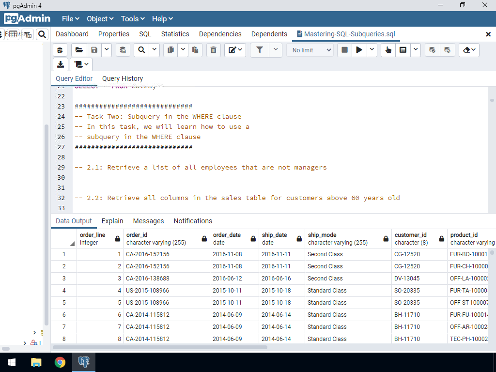Switch to the Messages output tab

pyautogui.click(x=148, y=221)
